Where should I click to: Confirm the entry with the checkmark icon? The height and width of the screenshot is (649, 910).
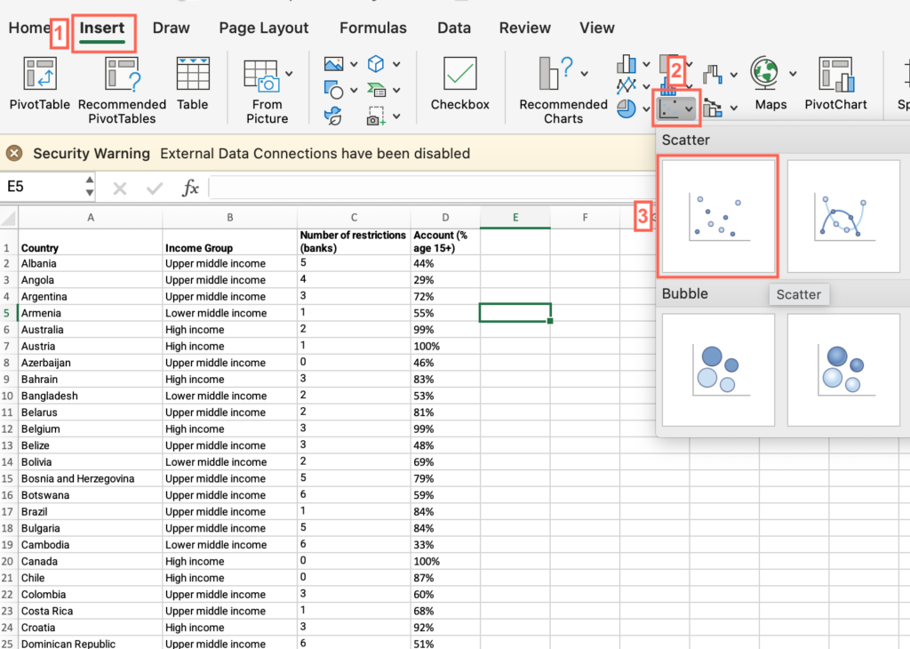[x=155, y=188]
